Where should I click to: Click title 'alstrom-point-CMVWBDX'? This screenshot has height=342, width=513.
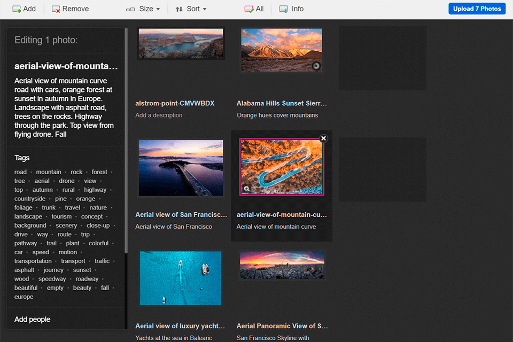[x=175, y=104]
